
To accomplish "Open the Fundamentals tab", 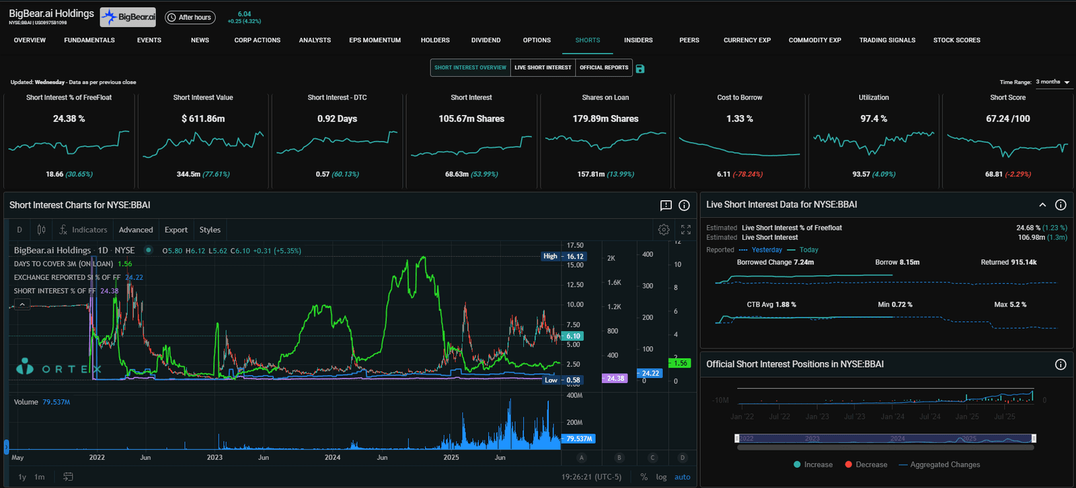I will pos(89,40).
